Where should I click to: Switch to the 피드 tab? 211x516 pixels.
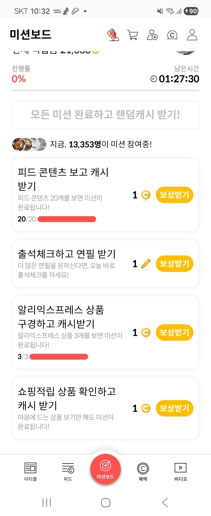68,471
